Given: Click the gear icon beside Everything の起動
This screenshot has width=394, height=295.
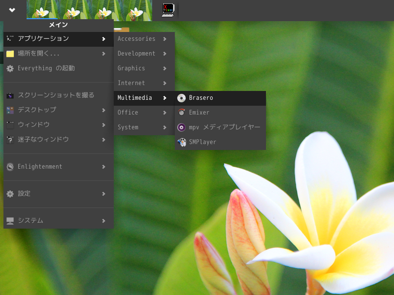Looking at the screenshot, I should tap(10, 68).
